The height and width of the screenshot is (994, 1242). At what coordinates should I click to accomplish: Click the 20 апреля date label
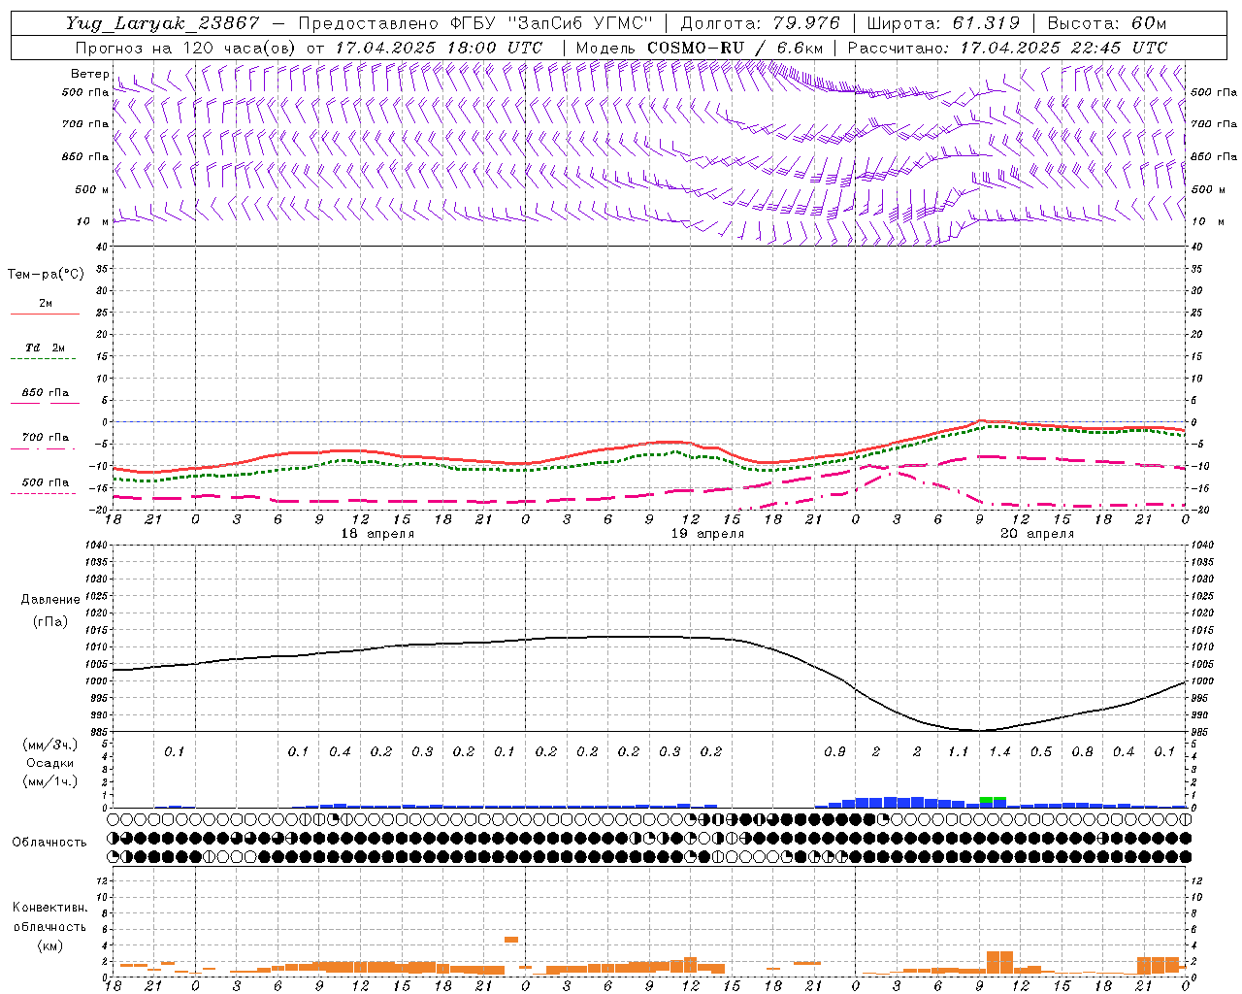(x=1037, y=534)
